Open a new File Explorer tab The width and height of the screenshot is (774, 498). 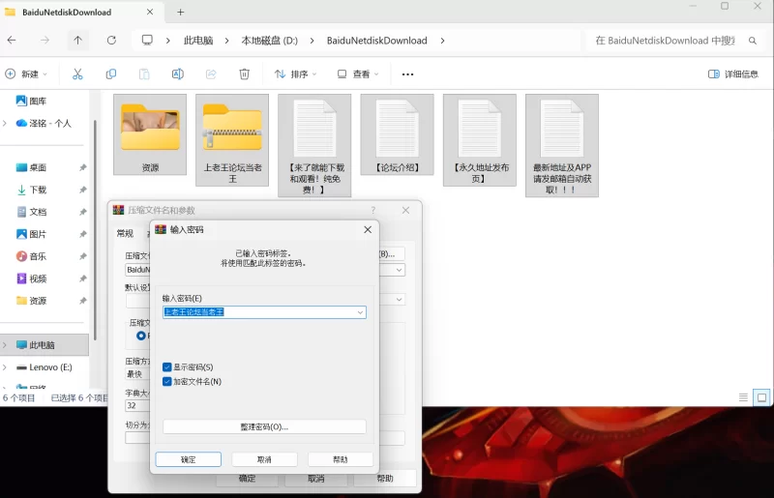pos(180,13)
